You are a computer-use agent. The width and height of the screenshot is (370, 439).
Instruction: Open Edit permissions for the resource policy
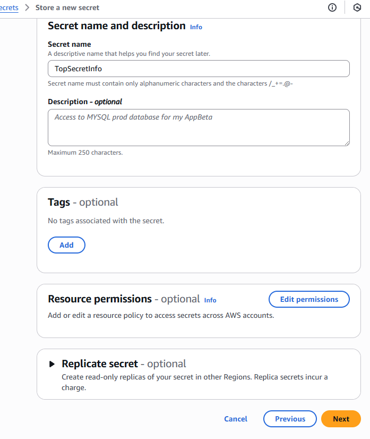pos(309,299)
